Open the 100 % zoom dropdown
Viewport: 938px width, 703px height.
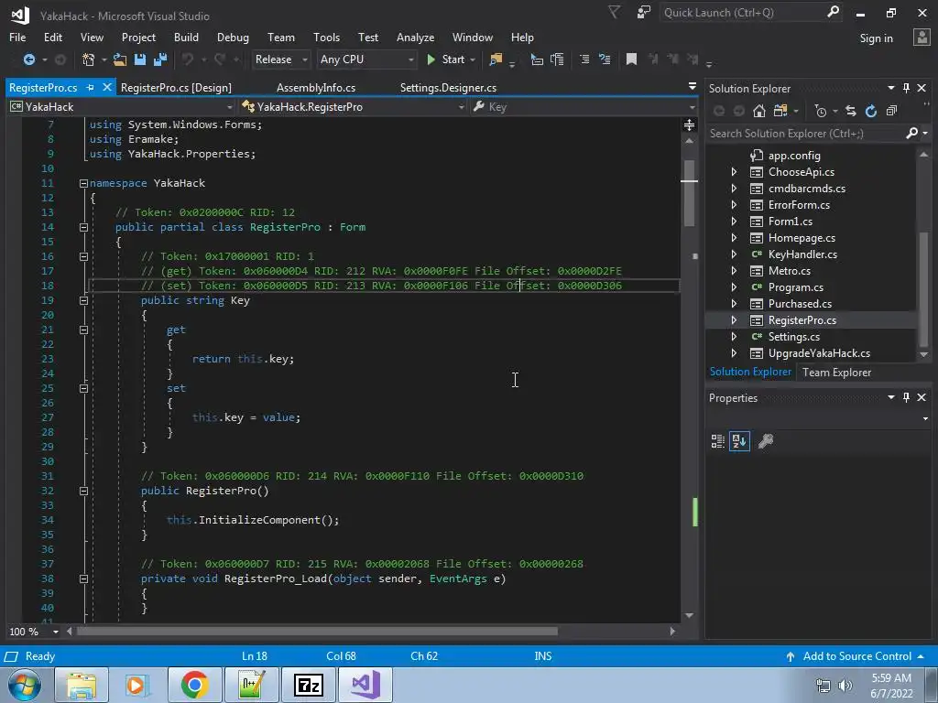tap(56, 632)
